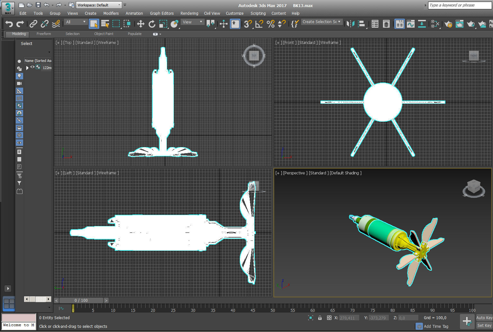
Task: Open the 3ds Max application button
Action: [8, 8]
